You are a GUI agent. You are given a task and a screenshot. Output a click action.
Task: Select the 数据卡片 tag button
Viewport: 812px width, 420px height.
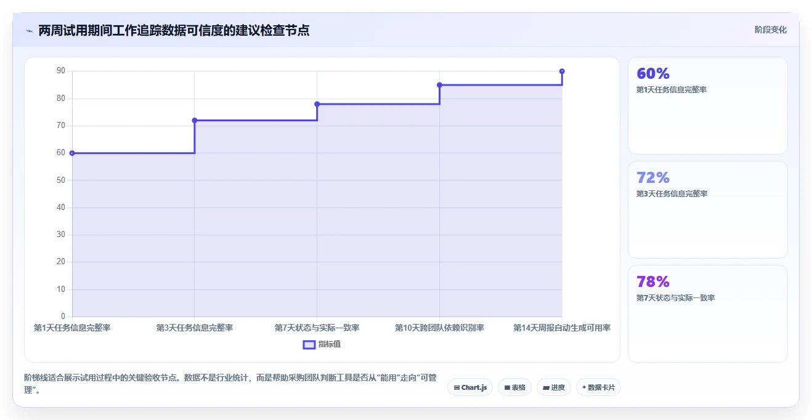pyautogui.click(x=598, y=387)
